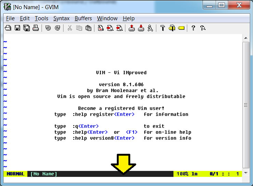Print the buffer using printer icon
253x186 pixels.
[x=36, y=28]
